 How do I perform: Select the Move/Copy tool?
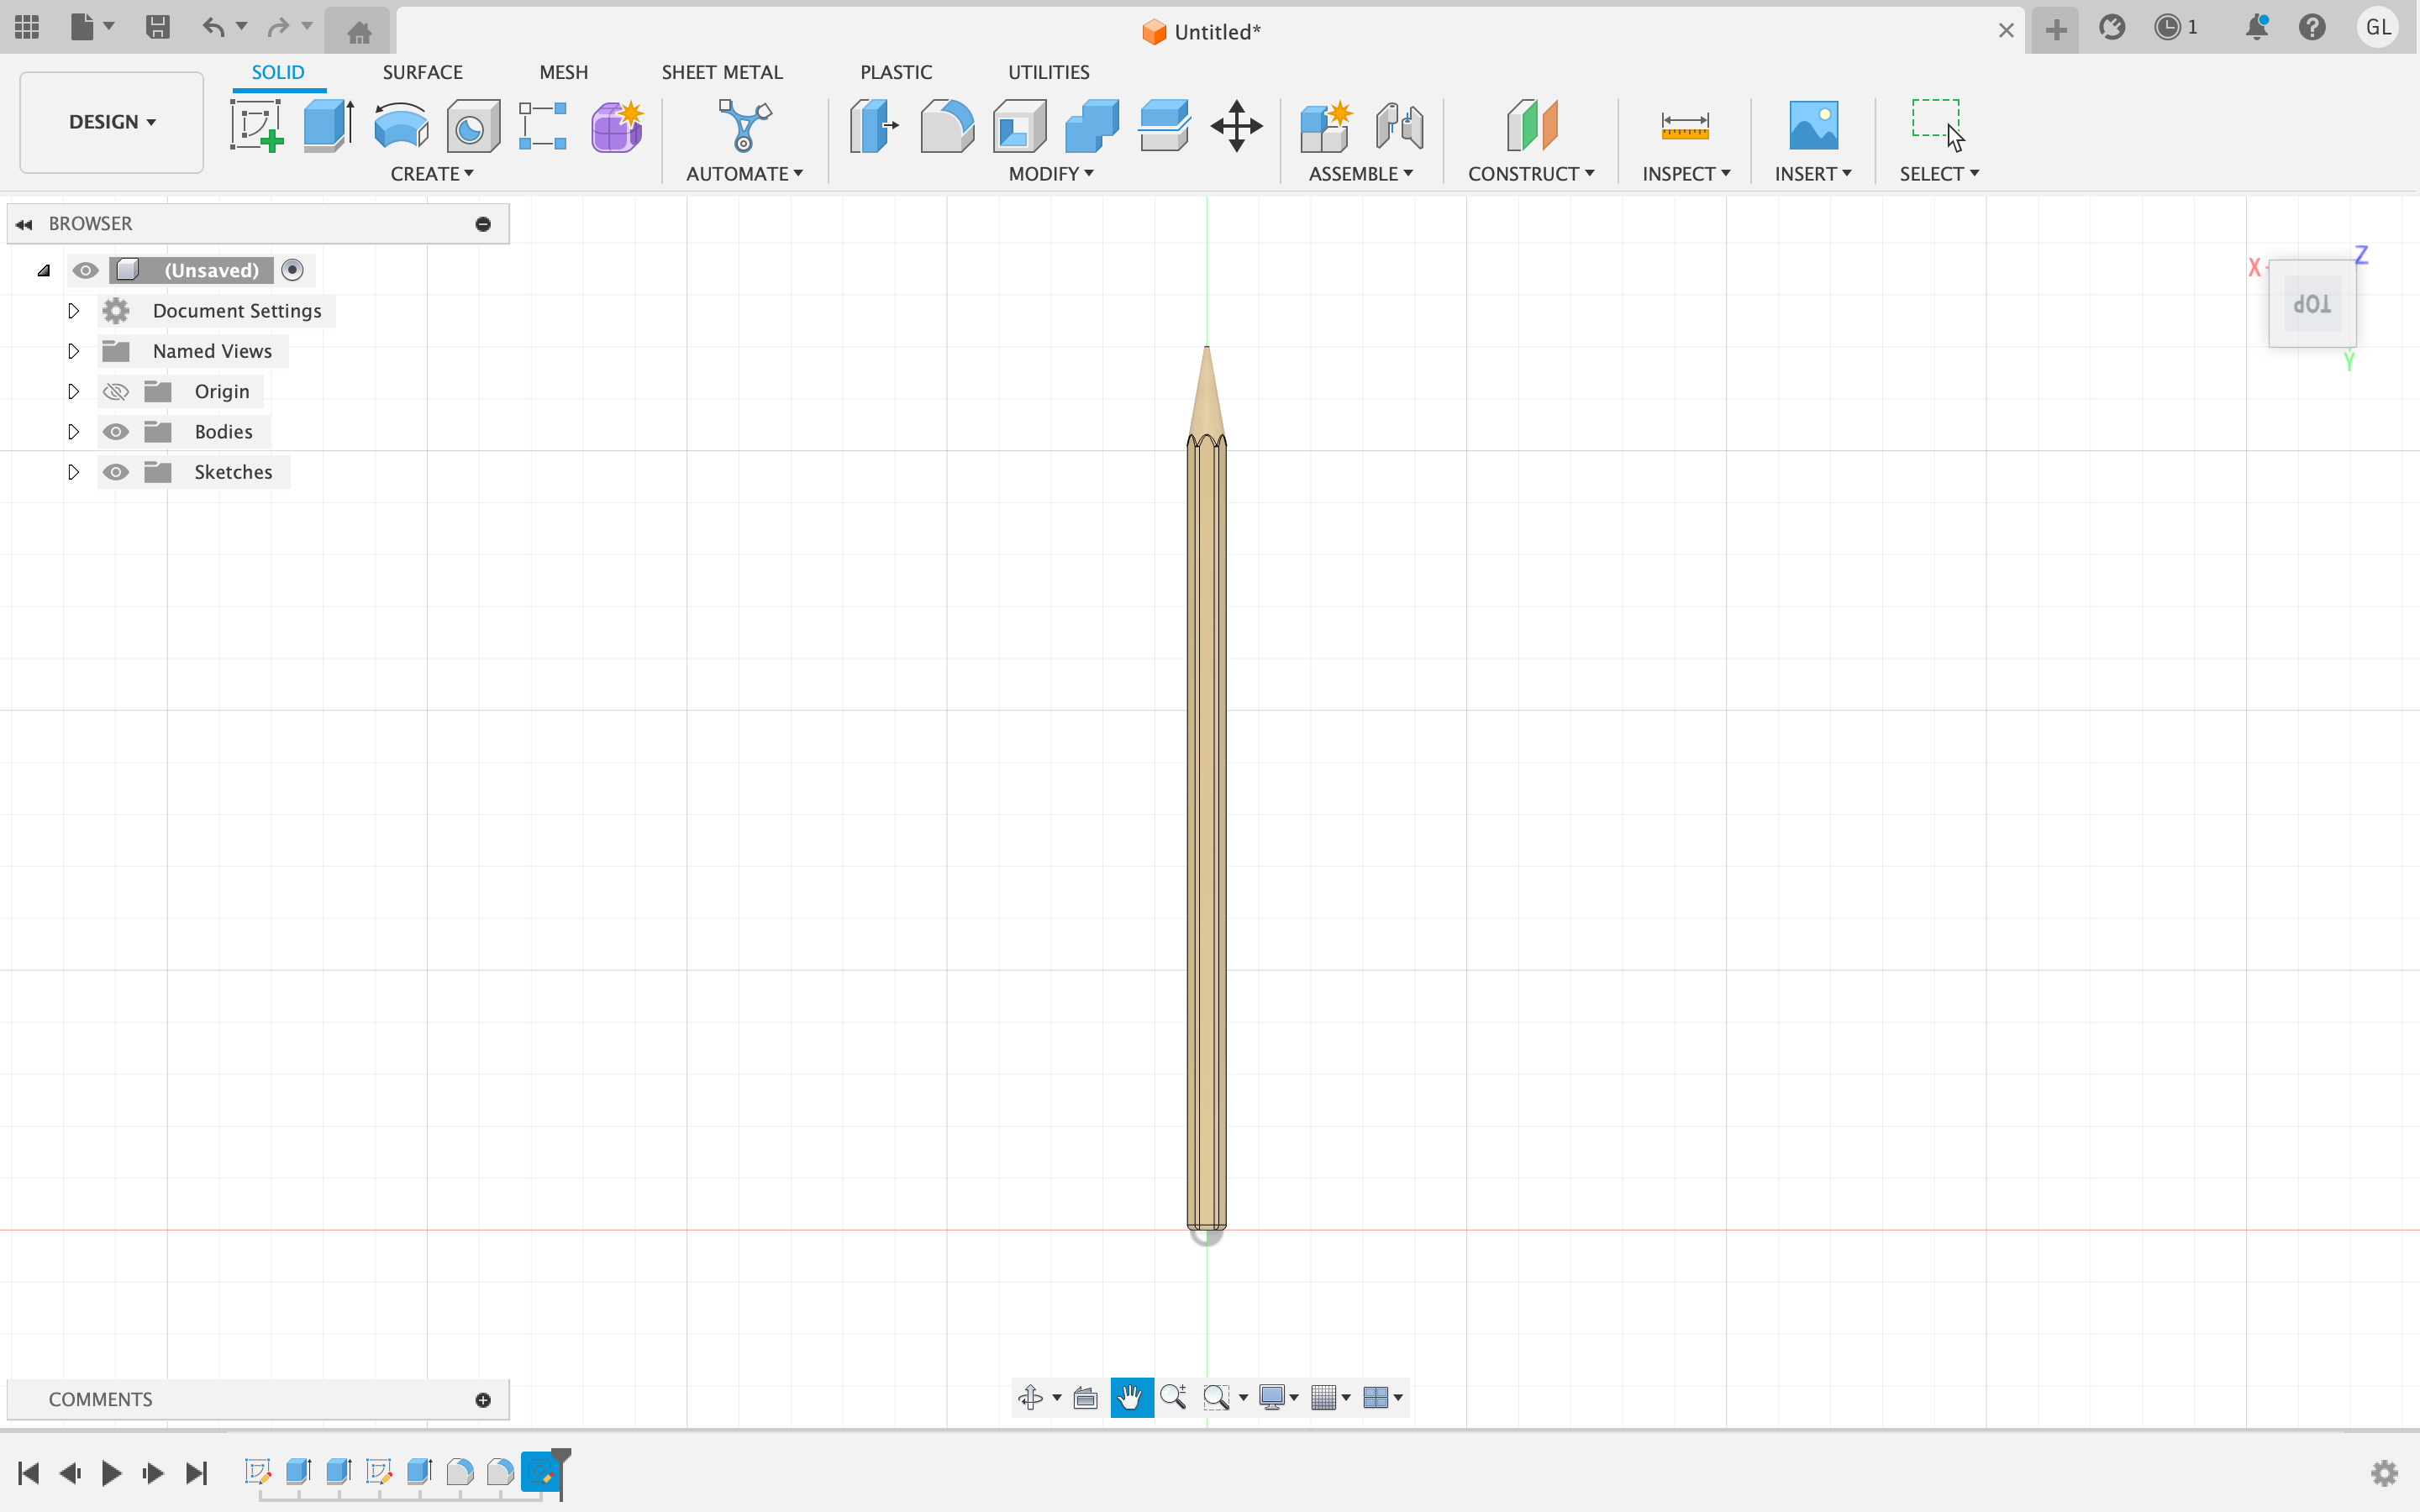tap(1236, 126)
